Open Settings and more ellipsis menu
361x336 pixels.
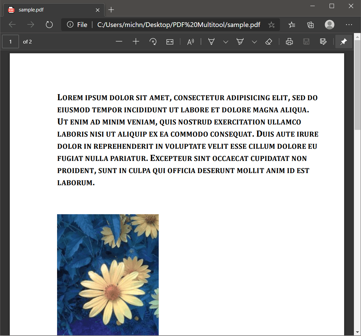[x=349, y=24]
